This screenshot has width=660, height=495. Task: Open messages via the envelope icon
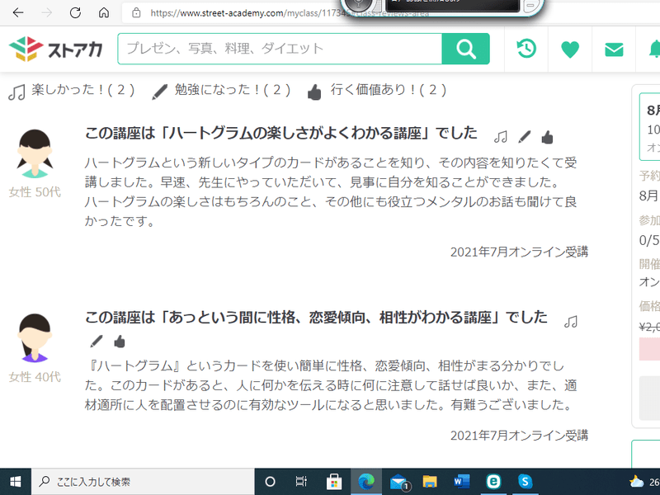click(614, 49)
